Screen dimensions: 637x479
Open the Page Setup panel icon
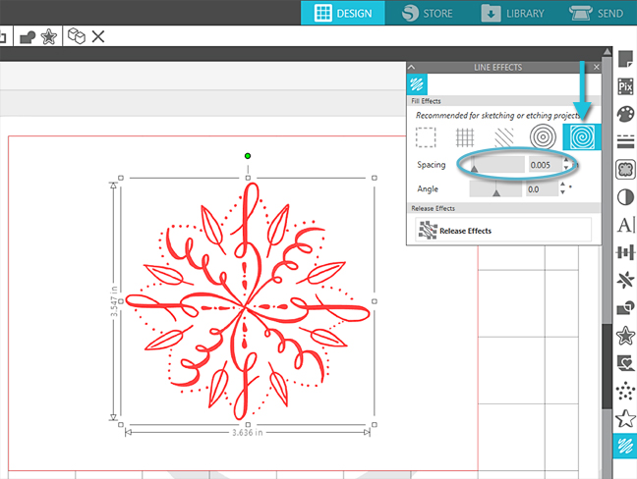625,59
